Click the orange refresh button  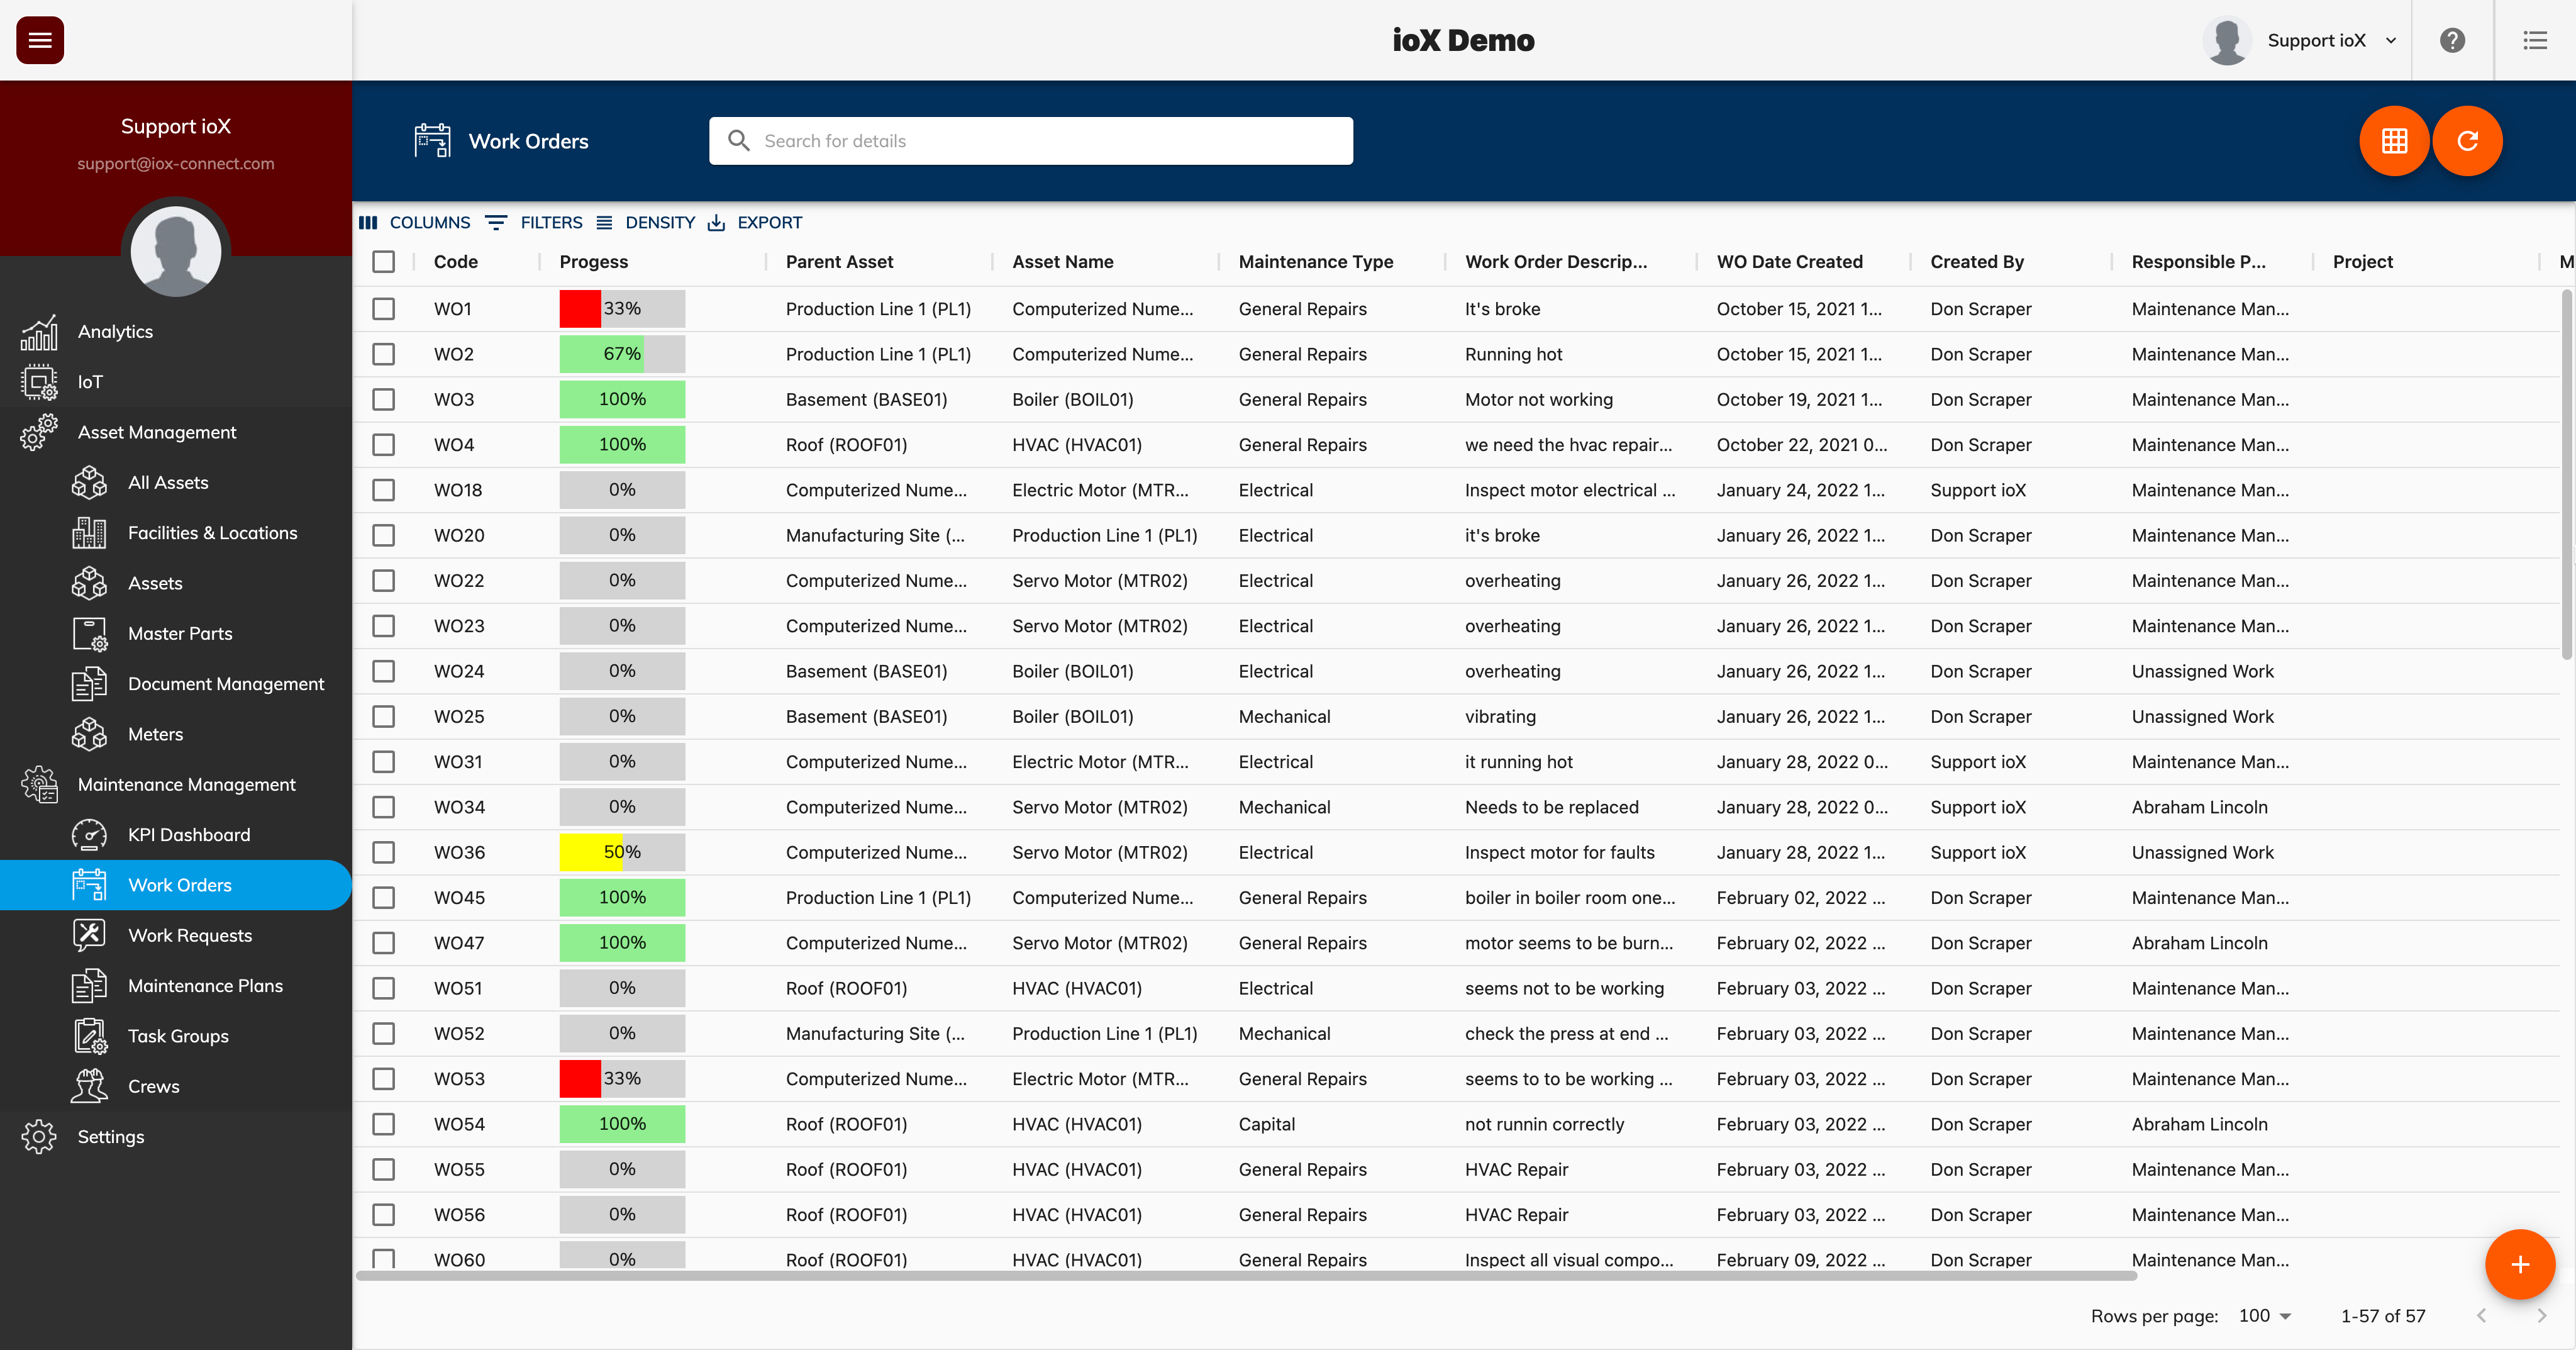click(2468, 141)
